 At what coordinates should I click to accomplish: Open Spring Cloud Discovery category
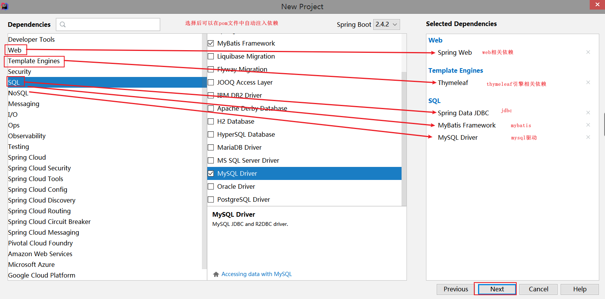42,200
